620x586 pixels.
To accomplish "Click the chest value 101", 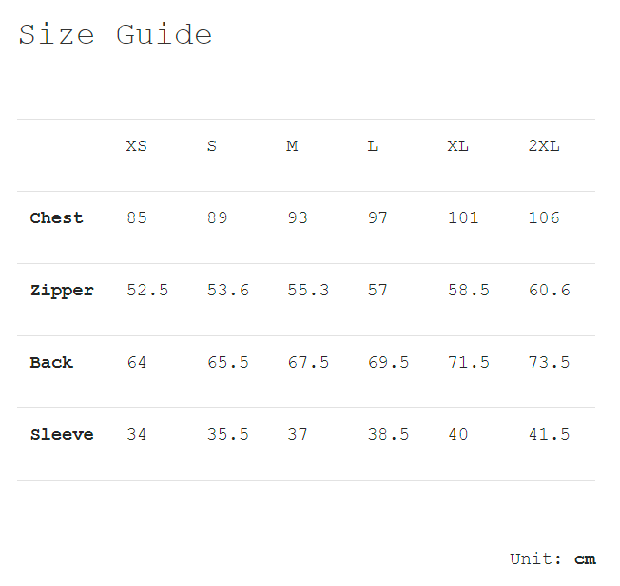I will click(x=463, y=218).
